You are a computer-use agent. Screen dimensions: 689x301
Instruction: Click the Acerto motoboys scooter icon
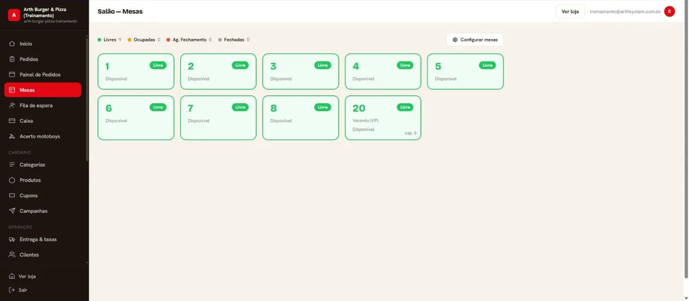[x=12, y=136]
